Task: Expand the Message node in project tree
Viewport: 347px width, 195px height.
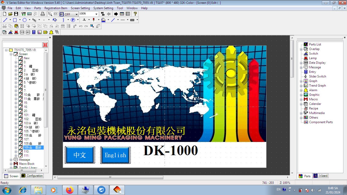Action: point(11,160)
